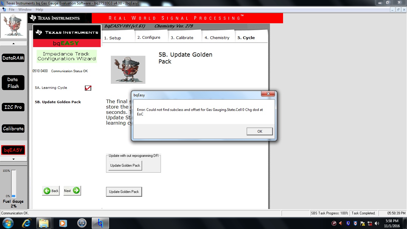Click Next in the wizard

(x=72, y=191)
